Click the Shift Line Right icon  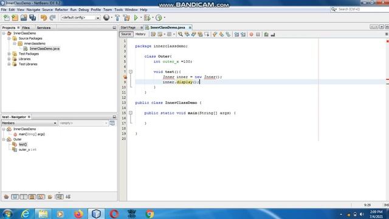pos(243,34)
